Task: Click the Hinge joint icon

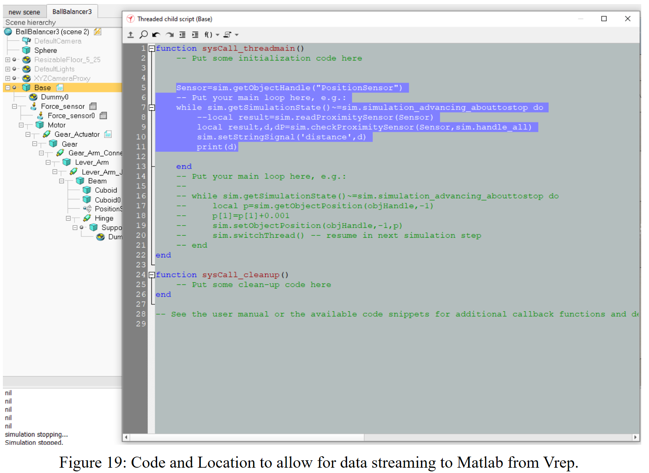Action: (87, 218)
